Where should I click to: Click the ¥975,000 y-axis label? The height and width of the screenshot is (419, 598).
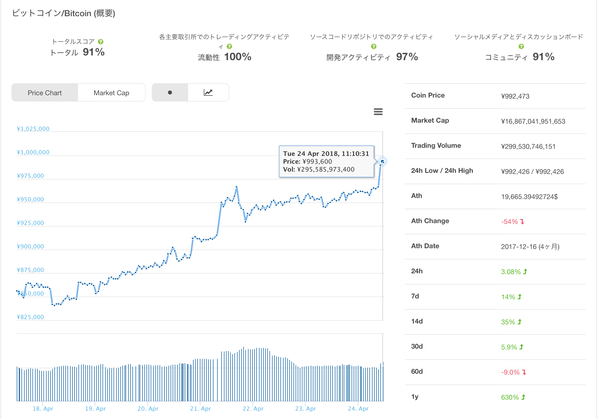click(x=30, y=176)
